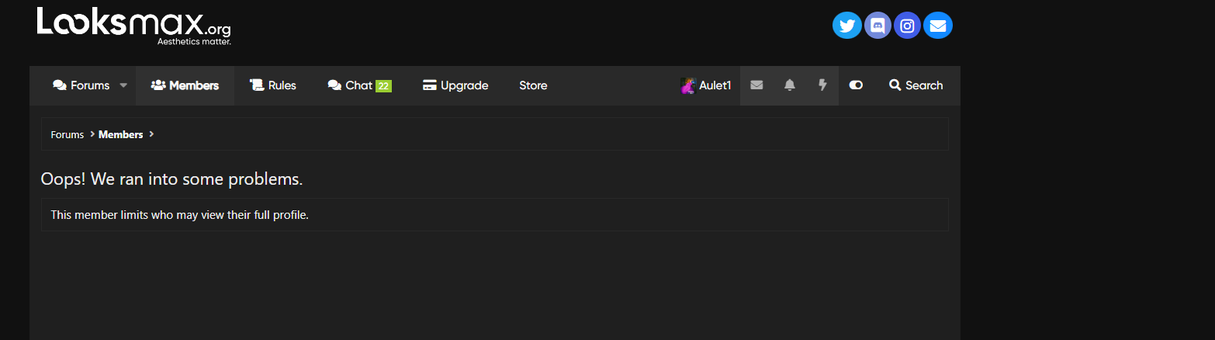
Task: Open the Rules page
Action: tap(273, 85)
